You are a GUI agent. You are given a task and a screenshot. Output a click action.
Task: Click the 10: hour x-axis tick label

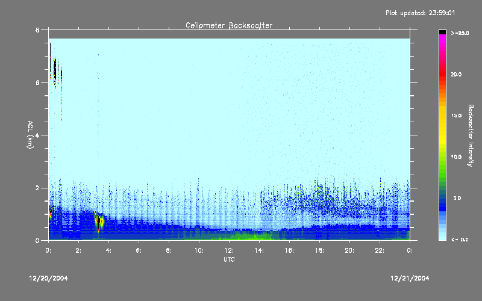[x=199, y=250]
